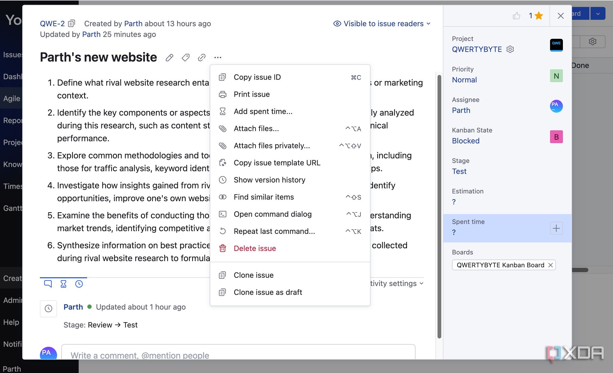Open the Priority Normal field dropdown
613x373 pixels.
coord(464,80)
